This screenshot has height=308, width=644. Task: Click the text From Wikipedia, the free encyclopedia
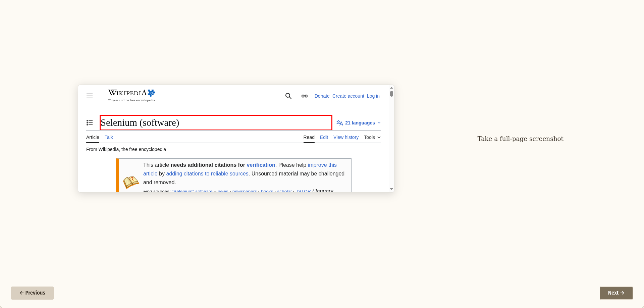click(126, 149)
